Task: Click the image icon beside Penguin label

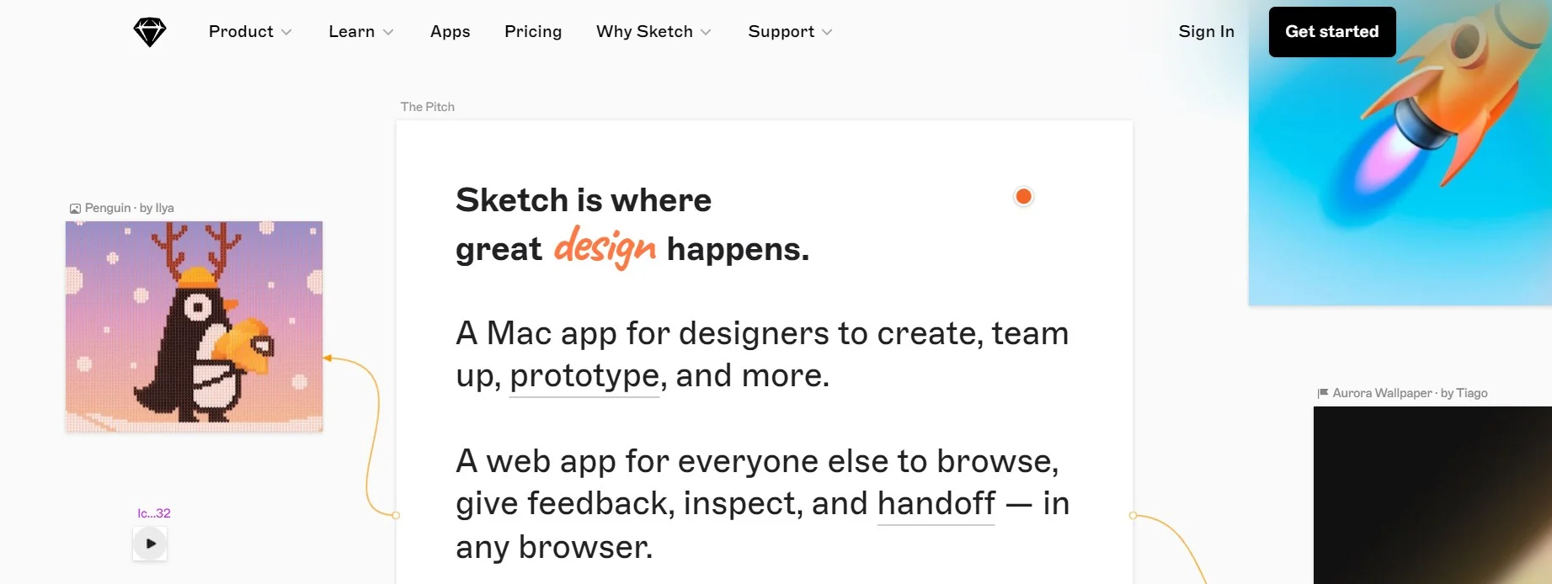Action: pyautogui.click(x=75, y=208)
